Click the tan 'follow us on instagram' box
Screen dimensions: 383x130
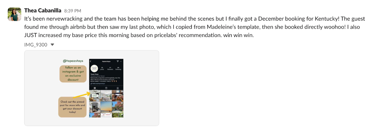(x=73, y=73)
